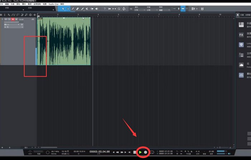Viewport: 251px width, 160px height.
Task: Click the Home icon in browser panel
Action: 238,14
